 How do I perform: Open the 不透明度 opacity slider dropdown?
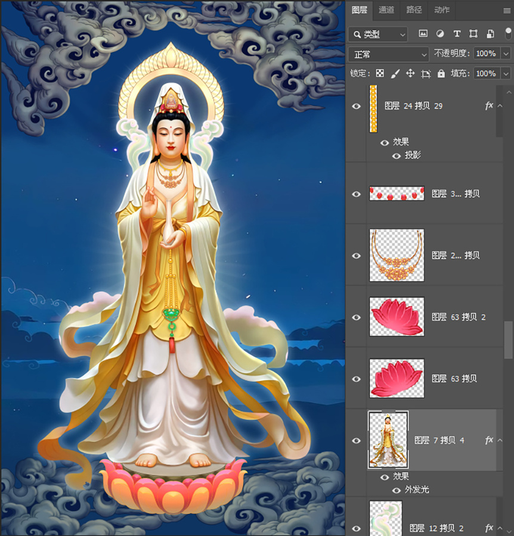pyautogui.click(x=506, y=54)
